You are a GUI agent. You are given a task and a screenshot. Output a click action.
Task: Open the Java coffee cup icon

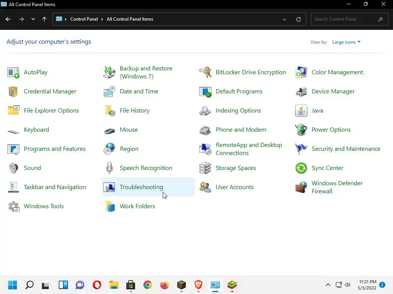301,111
